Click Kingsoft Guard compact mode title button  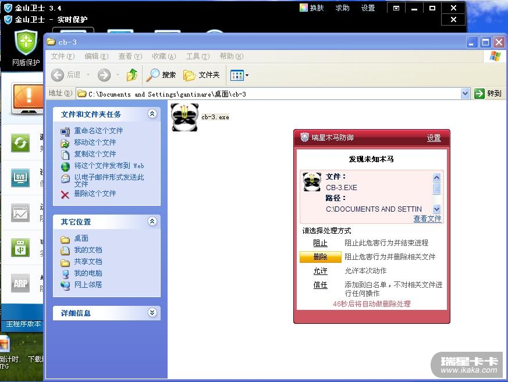(396, 8)
